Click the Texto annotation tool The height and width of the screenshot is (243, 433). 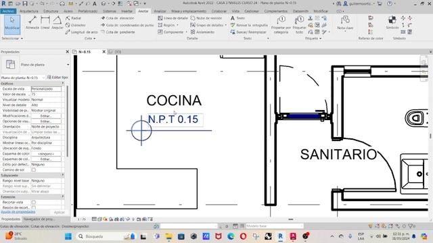point(237,18)
